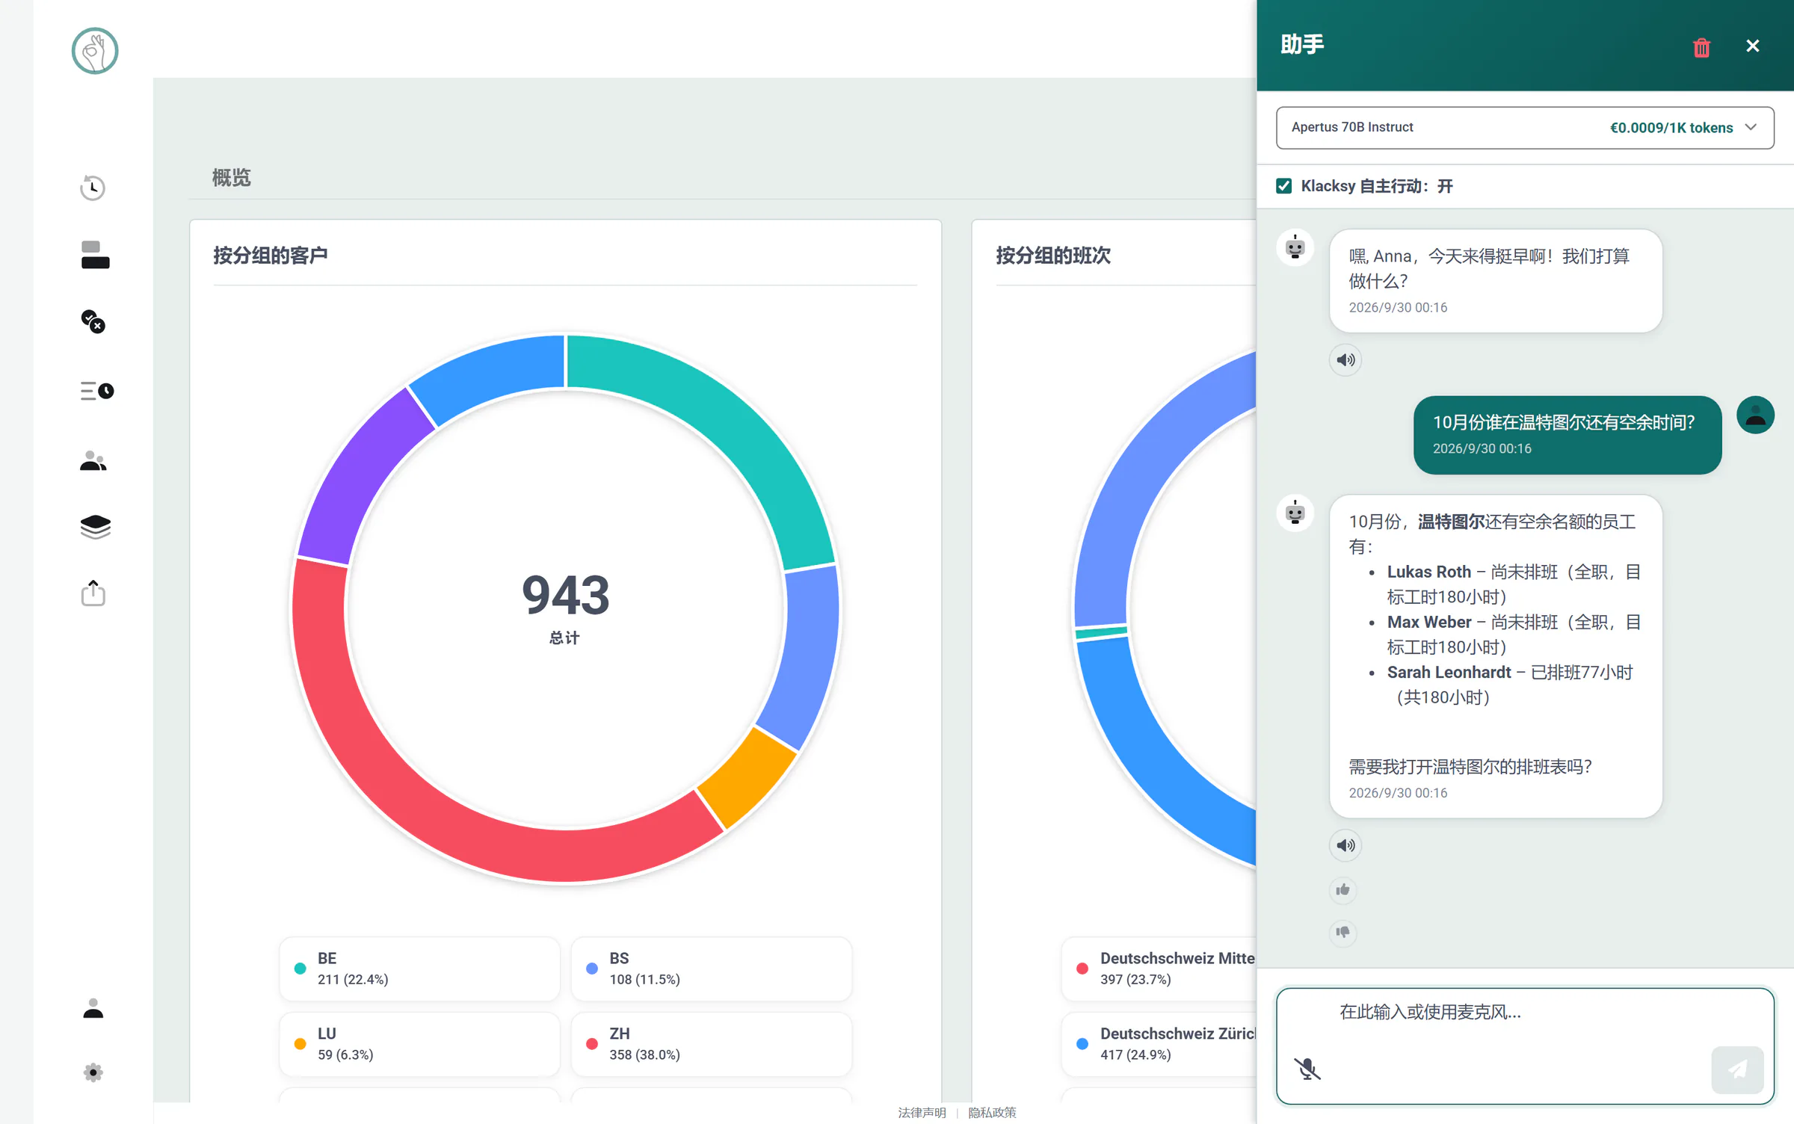Play audio of the Winterthur availability reply
The image size is (1794, 1124).
(x=1345, y=845)
